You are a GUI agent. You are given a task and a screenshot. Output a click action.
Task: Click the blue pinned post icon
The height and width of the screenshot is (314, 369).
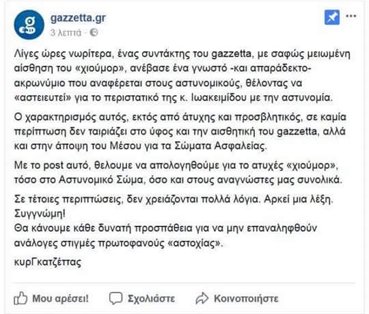[x=332, y=17]
